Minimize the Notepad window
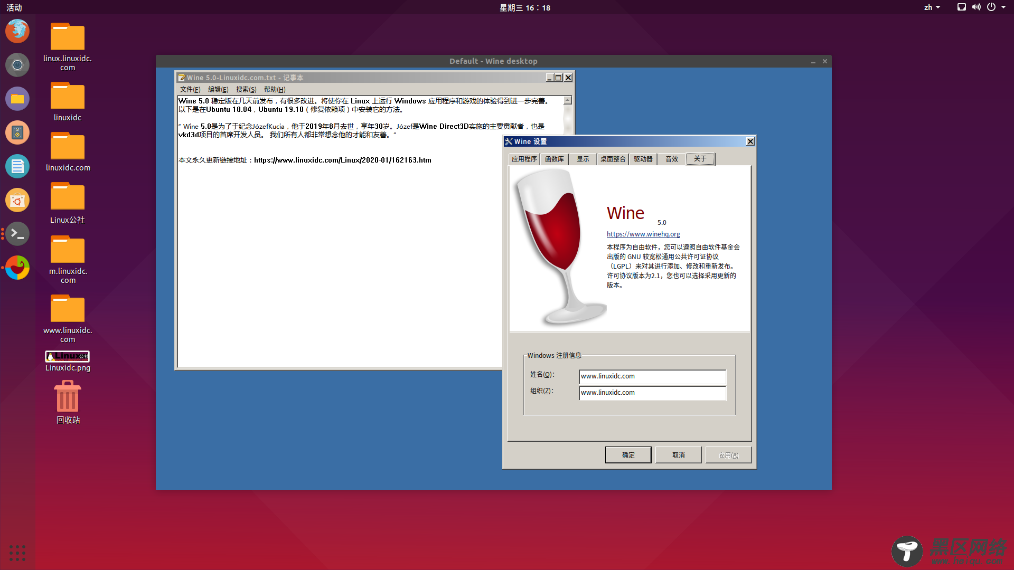The height and width of the screenshot is (570, 1014). click(x=550, y=78)
